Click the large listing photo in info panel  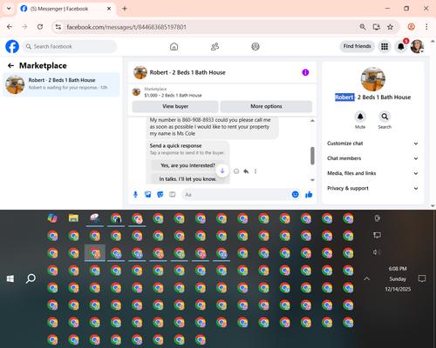[x=373, y=79]
